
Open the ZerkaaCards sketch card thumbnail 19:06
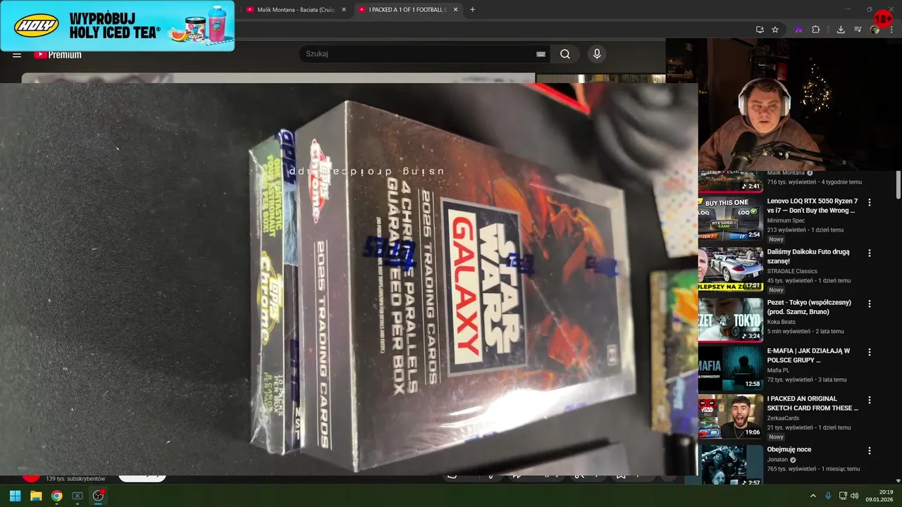click(x=731, y=416)
